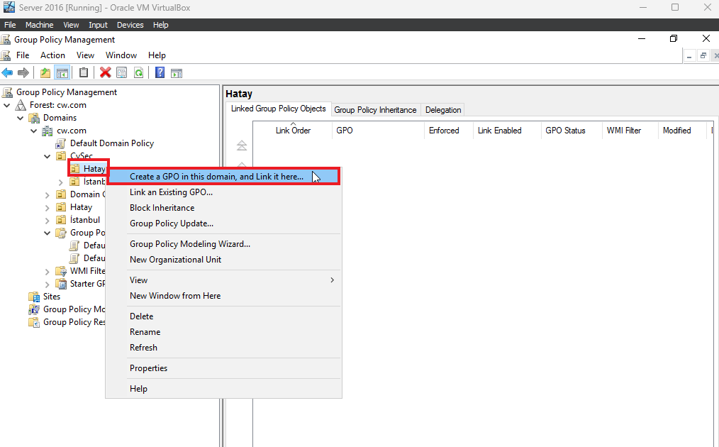This screenshot has height=447, width=719.
Task: Click the Forward arrow toolbar icon
Action: coord(23,72)
